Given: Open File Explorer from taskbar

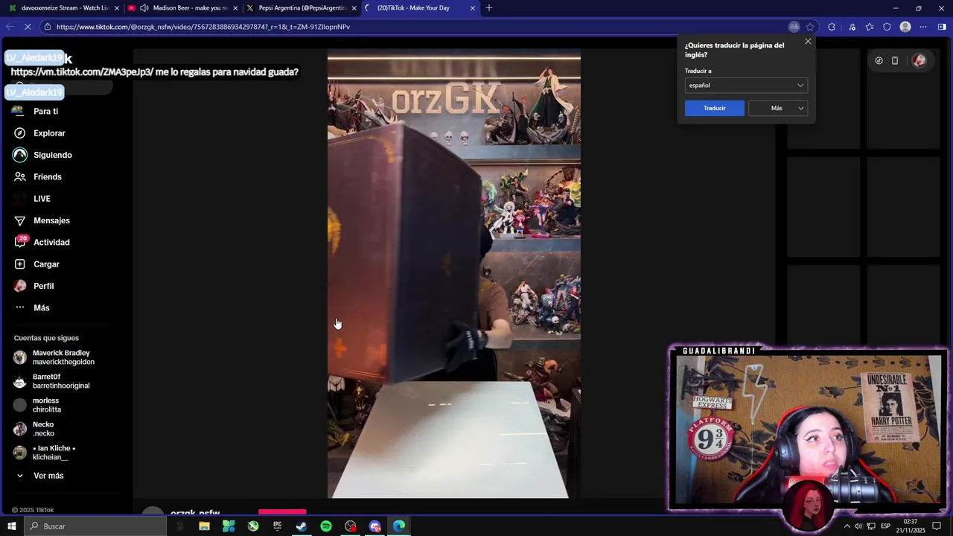Looking at the screenshot, I should click(x=204, y=526).
